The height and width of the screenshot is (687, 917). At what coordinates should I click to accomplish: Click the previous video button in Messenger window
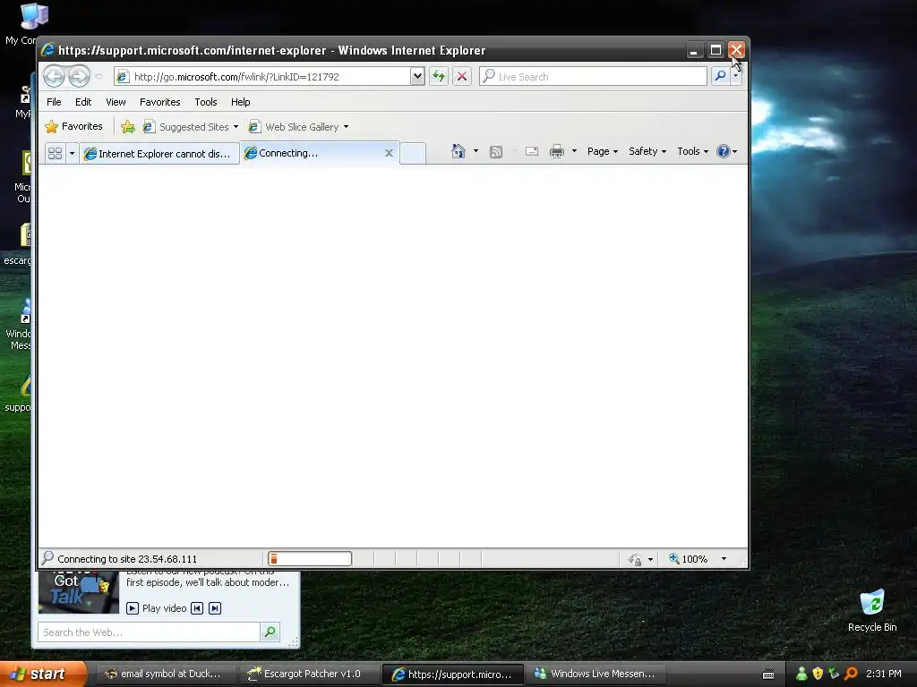pos(197,608)
